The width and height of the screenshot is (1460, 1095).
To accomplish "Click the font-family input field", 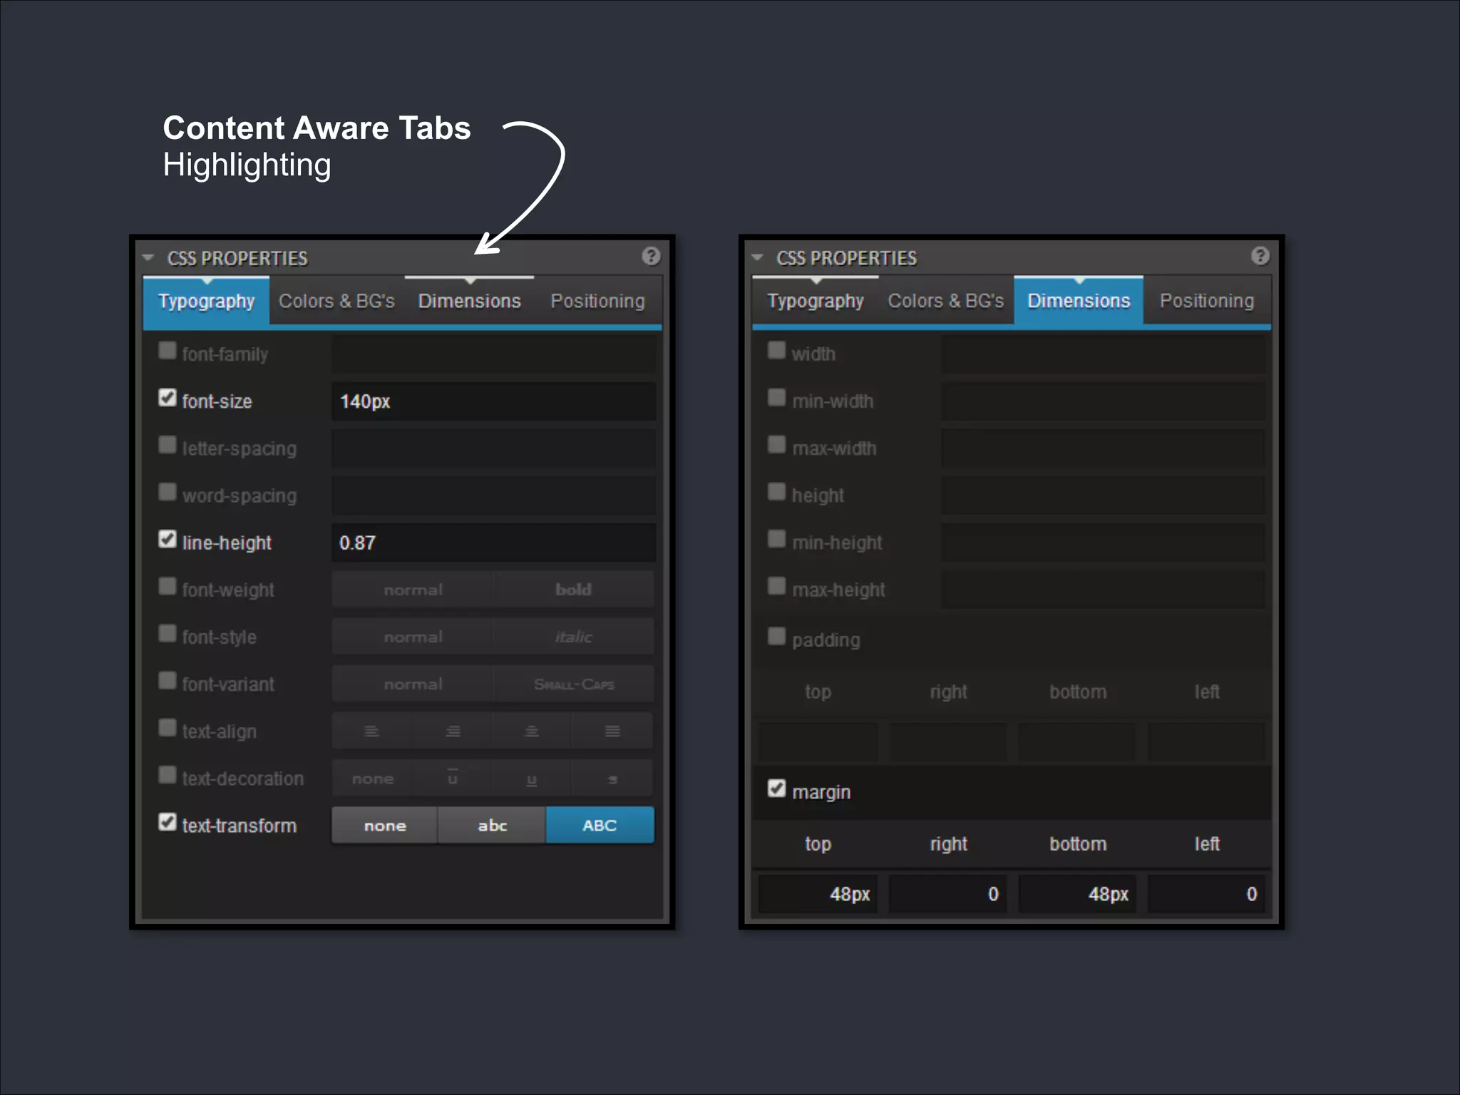I will 493,354.
